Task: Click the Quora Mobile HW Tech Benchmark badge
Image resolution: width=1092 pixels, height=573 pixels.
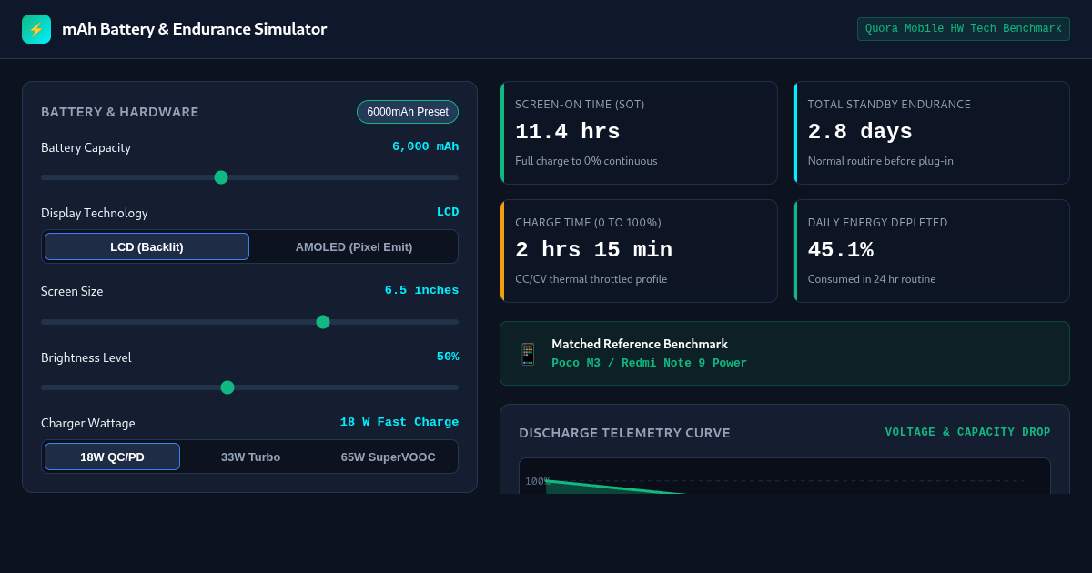Action: click(x=964, y=29)
